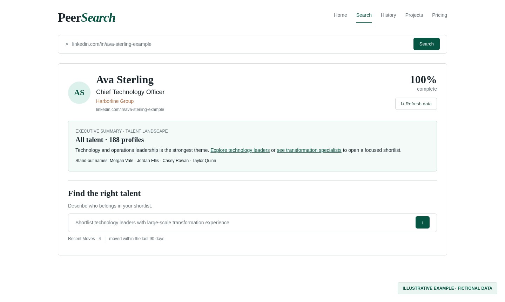Click the stand-out name Jordan Ellis

coord(148,161)
